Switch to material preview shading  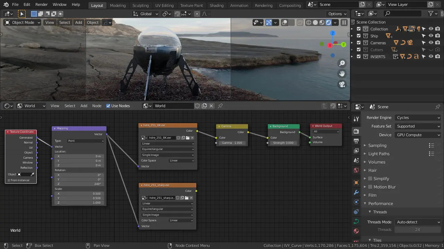(322, 22)
